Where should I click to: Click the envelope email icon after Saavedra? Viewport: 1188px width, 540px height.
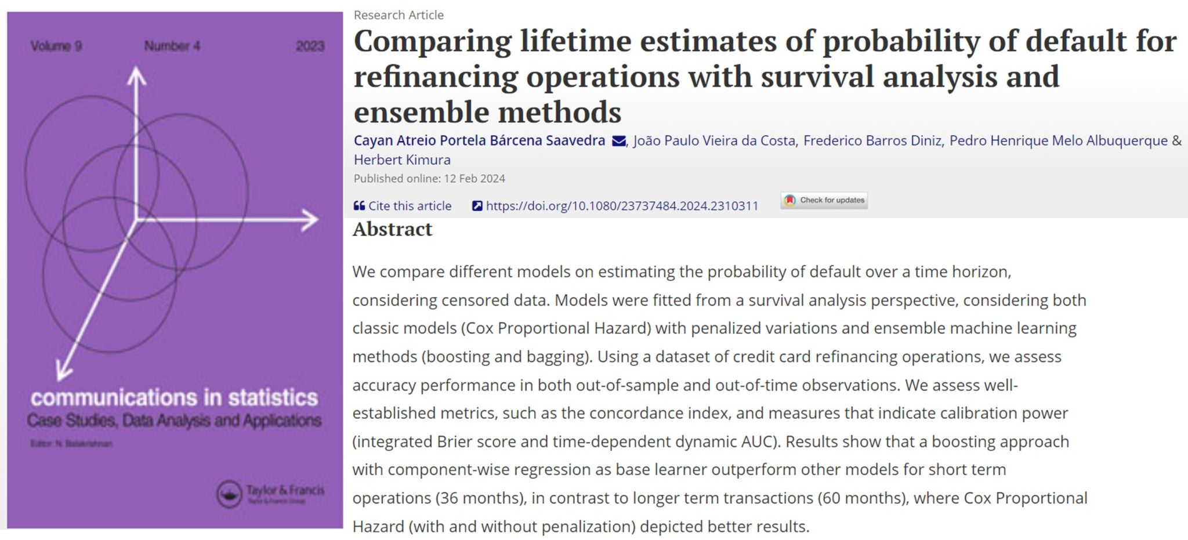point(619,141)
